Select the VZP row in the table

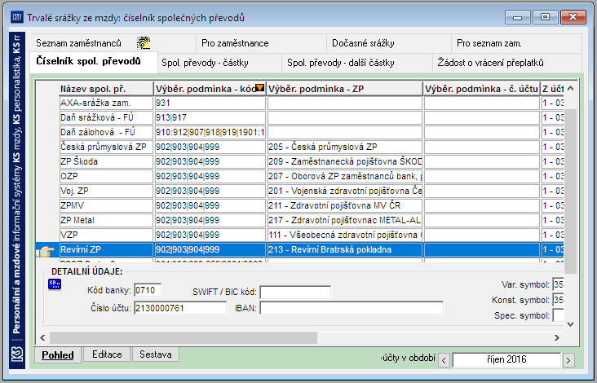299,235
